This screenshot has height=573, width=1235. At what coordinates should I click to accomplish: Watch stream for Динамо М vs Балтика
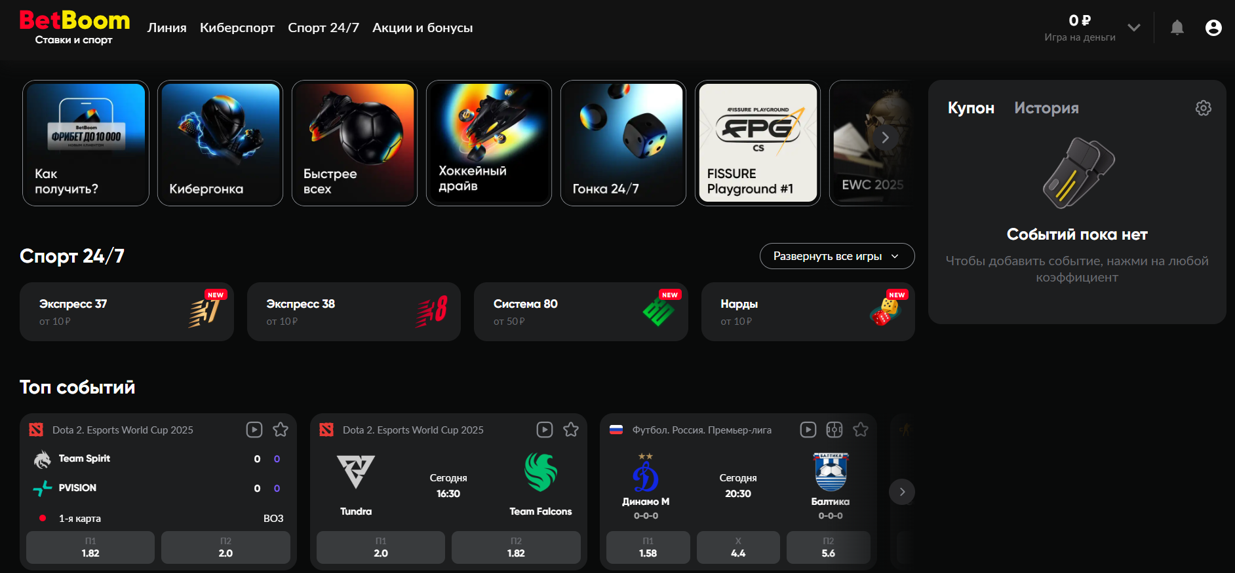[808, 430]
